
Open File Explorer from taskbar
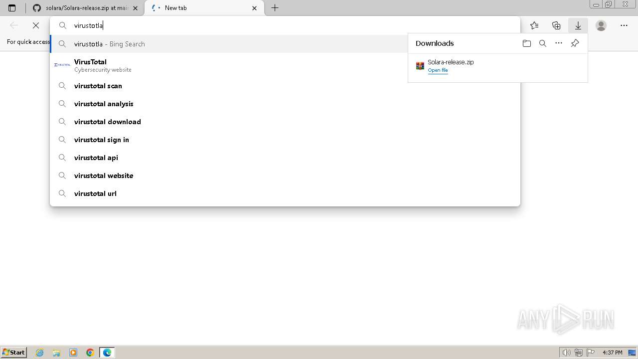coord(56,353)
